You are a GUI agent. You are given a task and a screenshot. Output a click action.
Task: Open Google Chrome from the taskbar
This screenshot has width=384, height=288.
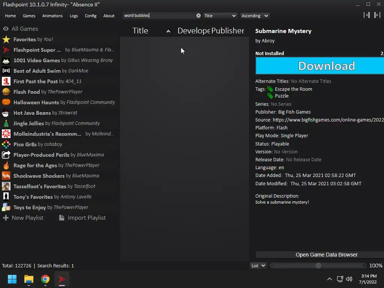pos(45,279)
